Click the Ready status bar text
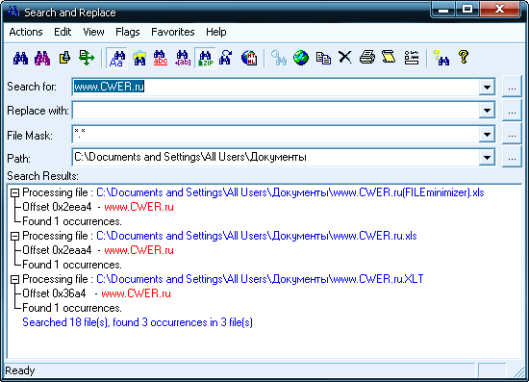Screen dimensions: 529x382 [20, 370]
